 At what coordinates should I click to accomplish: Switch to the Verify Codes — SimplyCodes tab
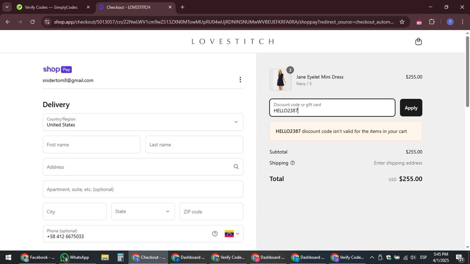(x=52, y=7)
